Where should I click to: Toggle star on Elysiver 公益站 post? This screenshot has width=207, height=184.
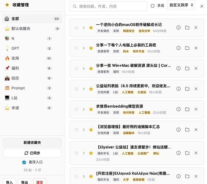tap(91, 153)
